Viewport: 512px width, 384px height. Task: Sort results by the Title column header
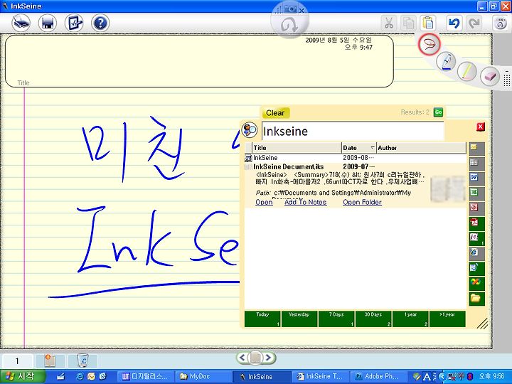(297, 148)
